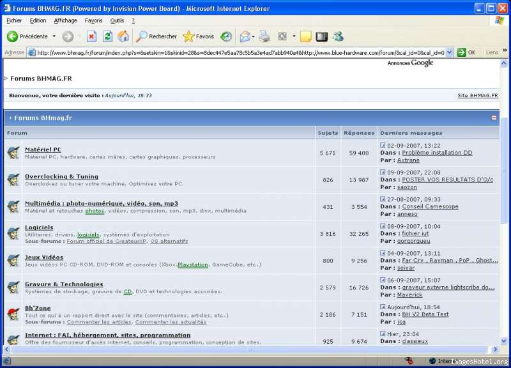The height and width of the screenshot is (368, 511).
Task: Click the red-capped icon beside Bh'Zone
Action: [13, 314]
